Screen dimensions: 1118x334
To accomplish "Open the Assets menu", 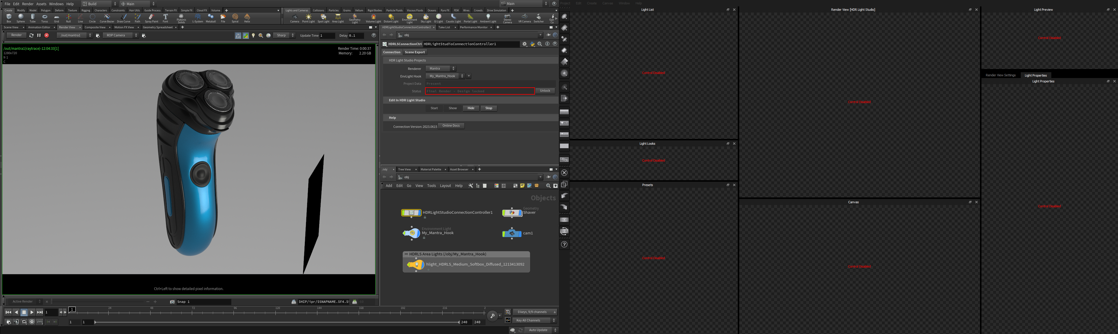I will [41, 4].
